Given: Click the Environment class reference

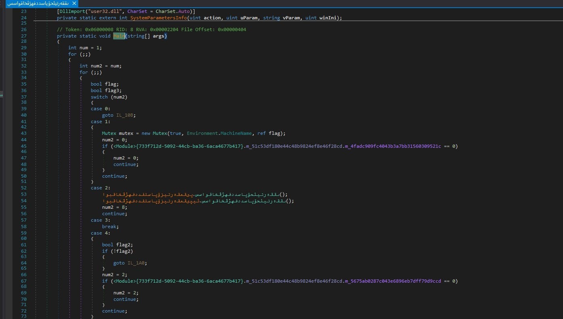Looking at the screenshot, I should (202, 133).
